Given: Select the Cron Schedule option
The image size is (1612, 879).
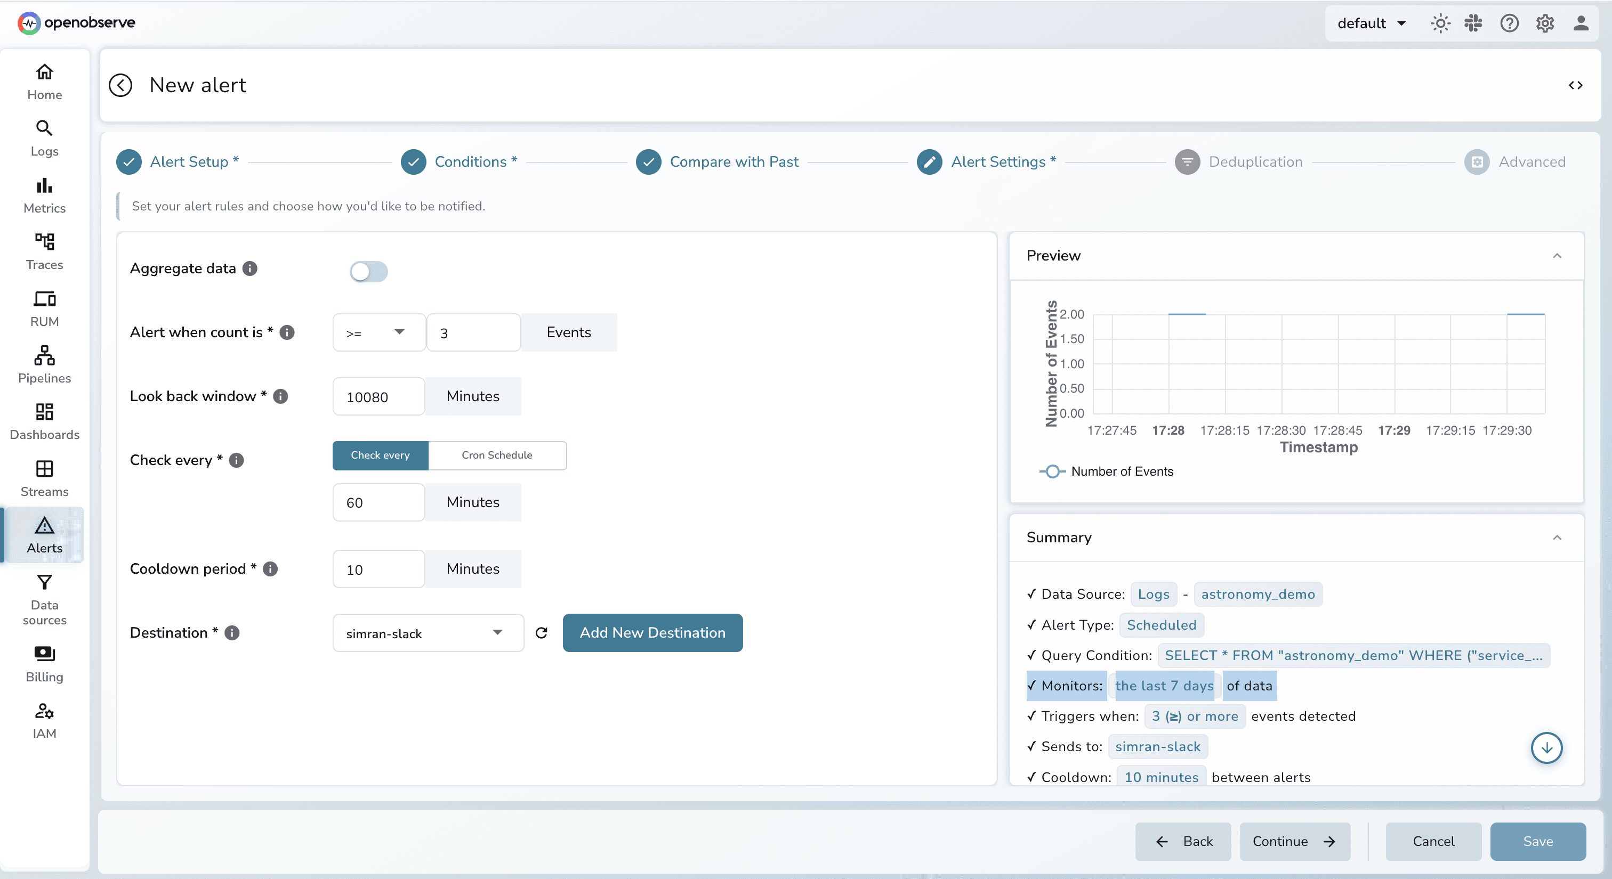Looking at the screenshot, I should (x=497, y=455).
